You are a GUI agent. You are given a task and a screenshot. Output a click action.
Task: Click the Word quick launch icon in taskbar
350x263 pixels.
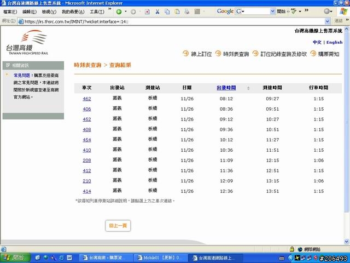69,258
